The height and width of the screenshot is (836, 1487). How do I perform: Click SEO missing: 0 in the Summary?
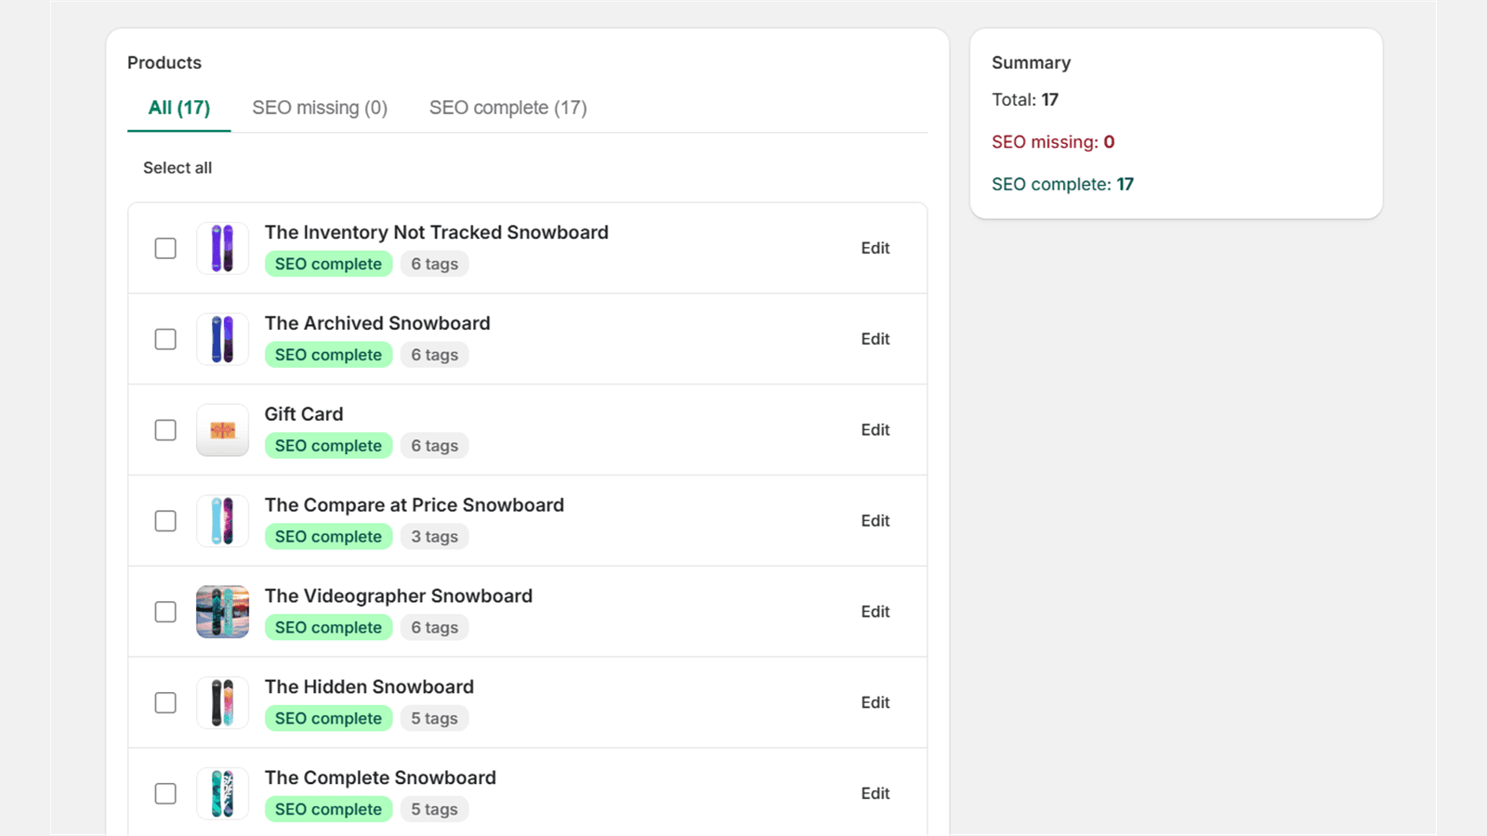(1053, 142)
